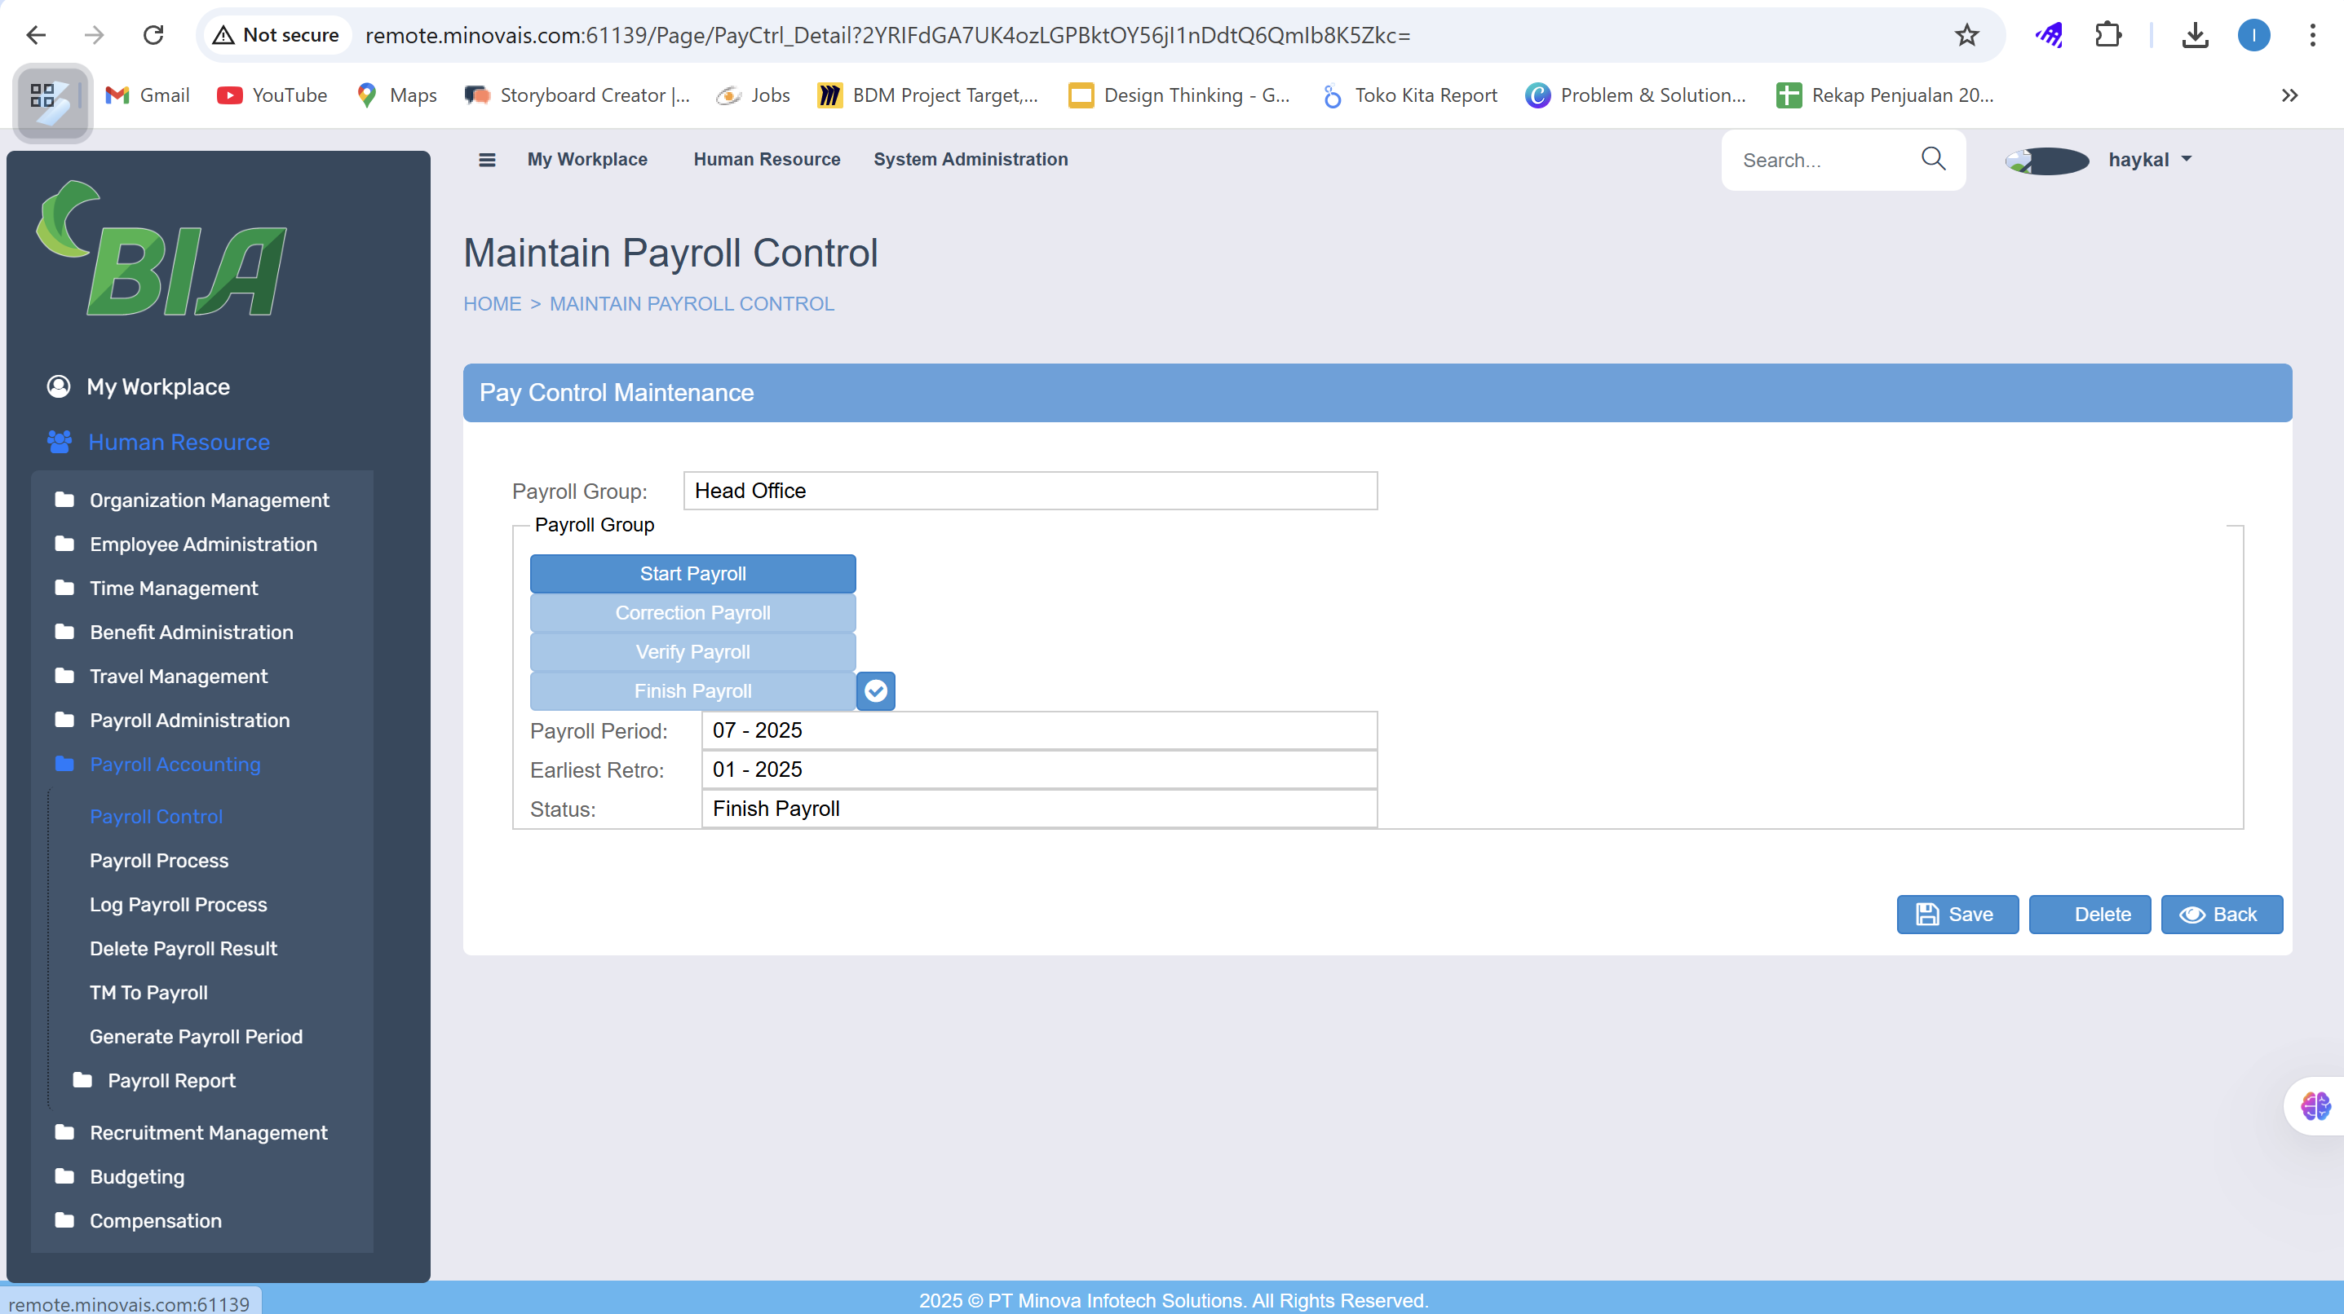
Task: Open TM To Payroll
Action: coord(148,993)
